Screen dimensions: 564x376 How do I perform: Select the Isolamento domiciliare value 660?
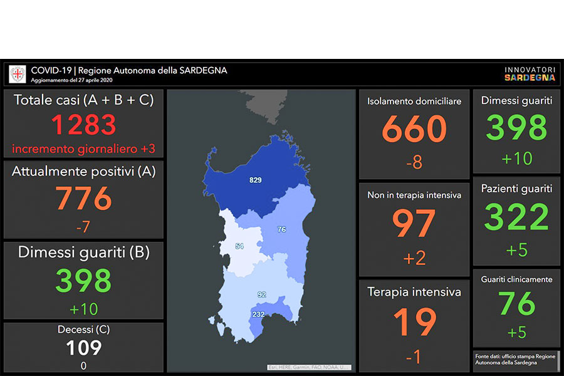[414, 129]
